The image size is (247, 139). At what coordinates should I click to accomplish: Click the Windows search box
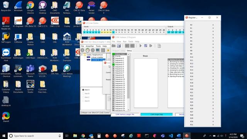(35, 136)
